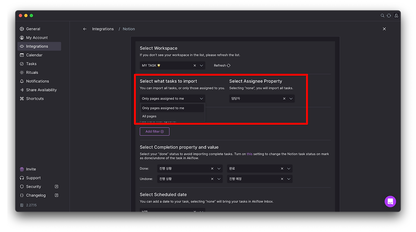The width and height of the screenshot is (416, 232).
Task: Select Integrations in the sidebar
Action: coord(39,46)
